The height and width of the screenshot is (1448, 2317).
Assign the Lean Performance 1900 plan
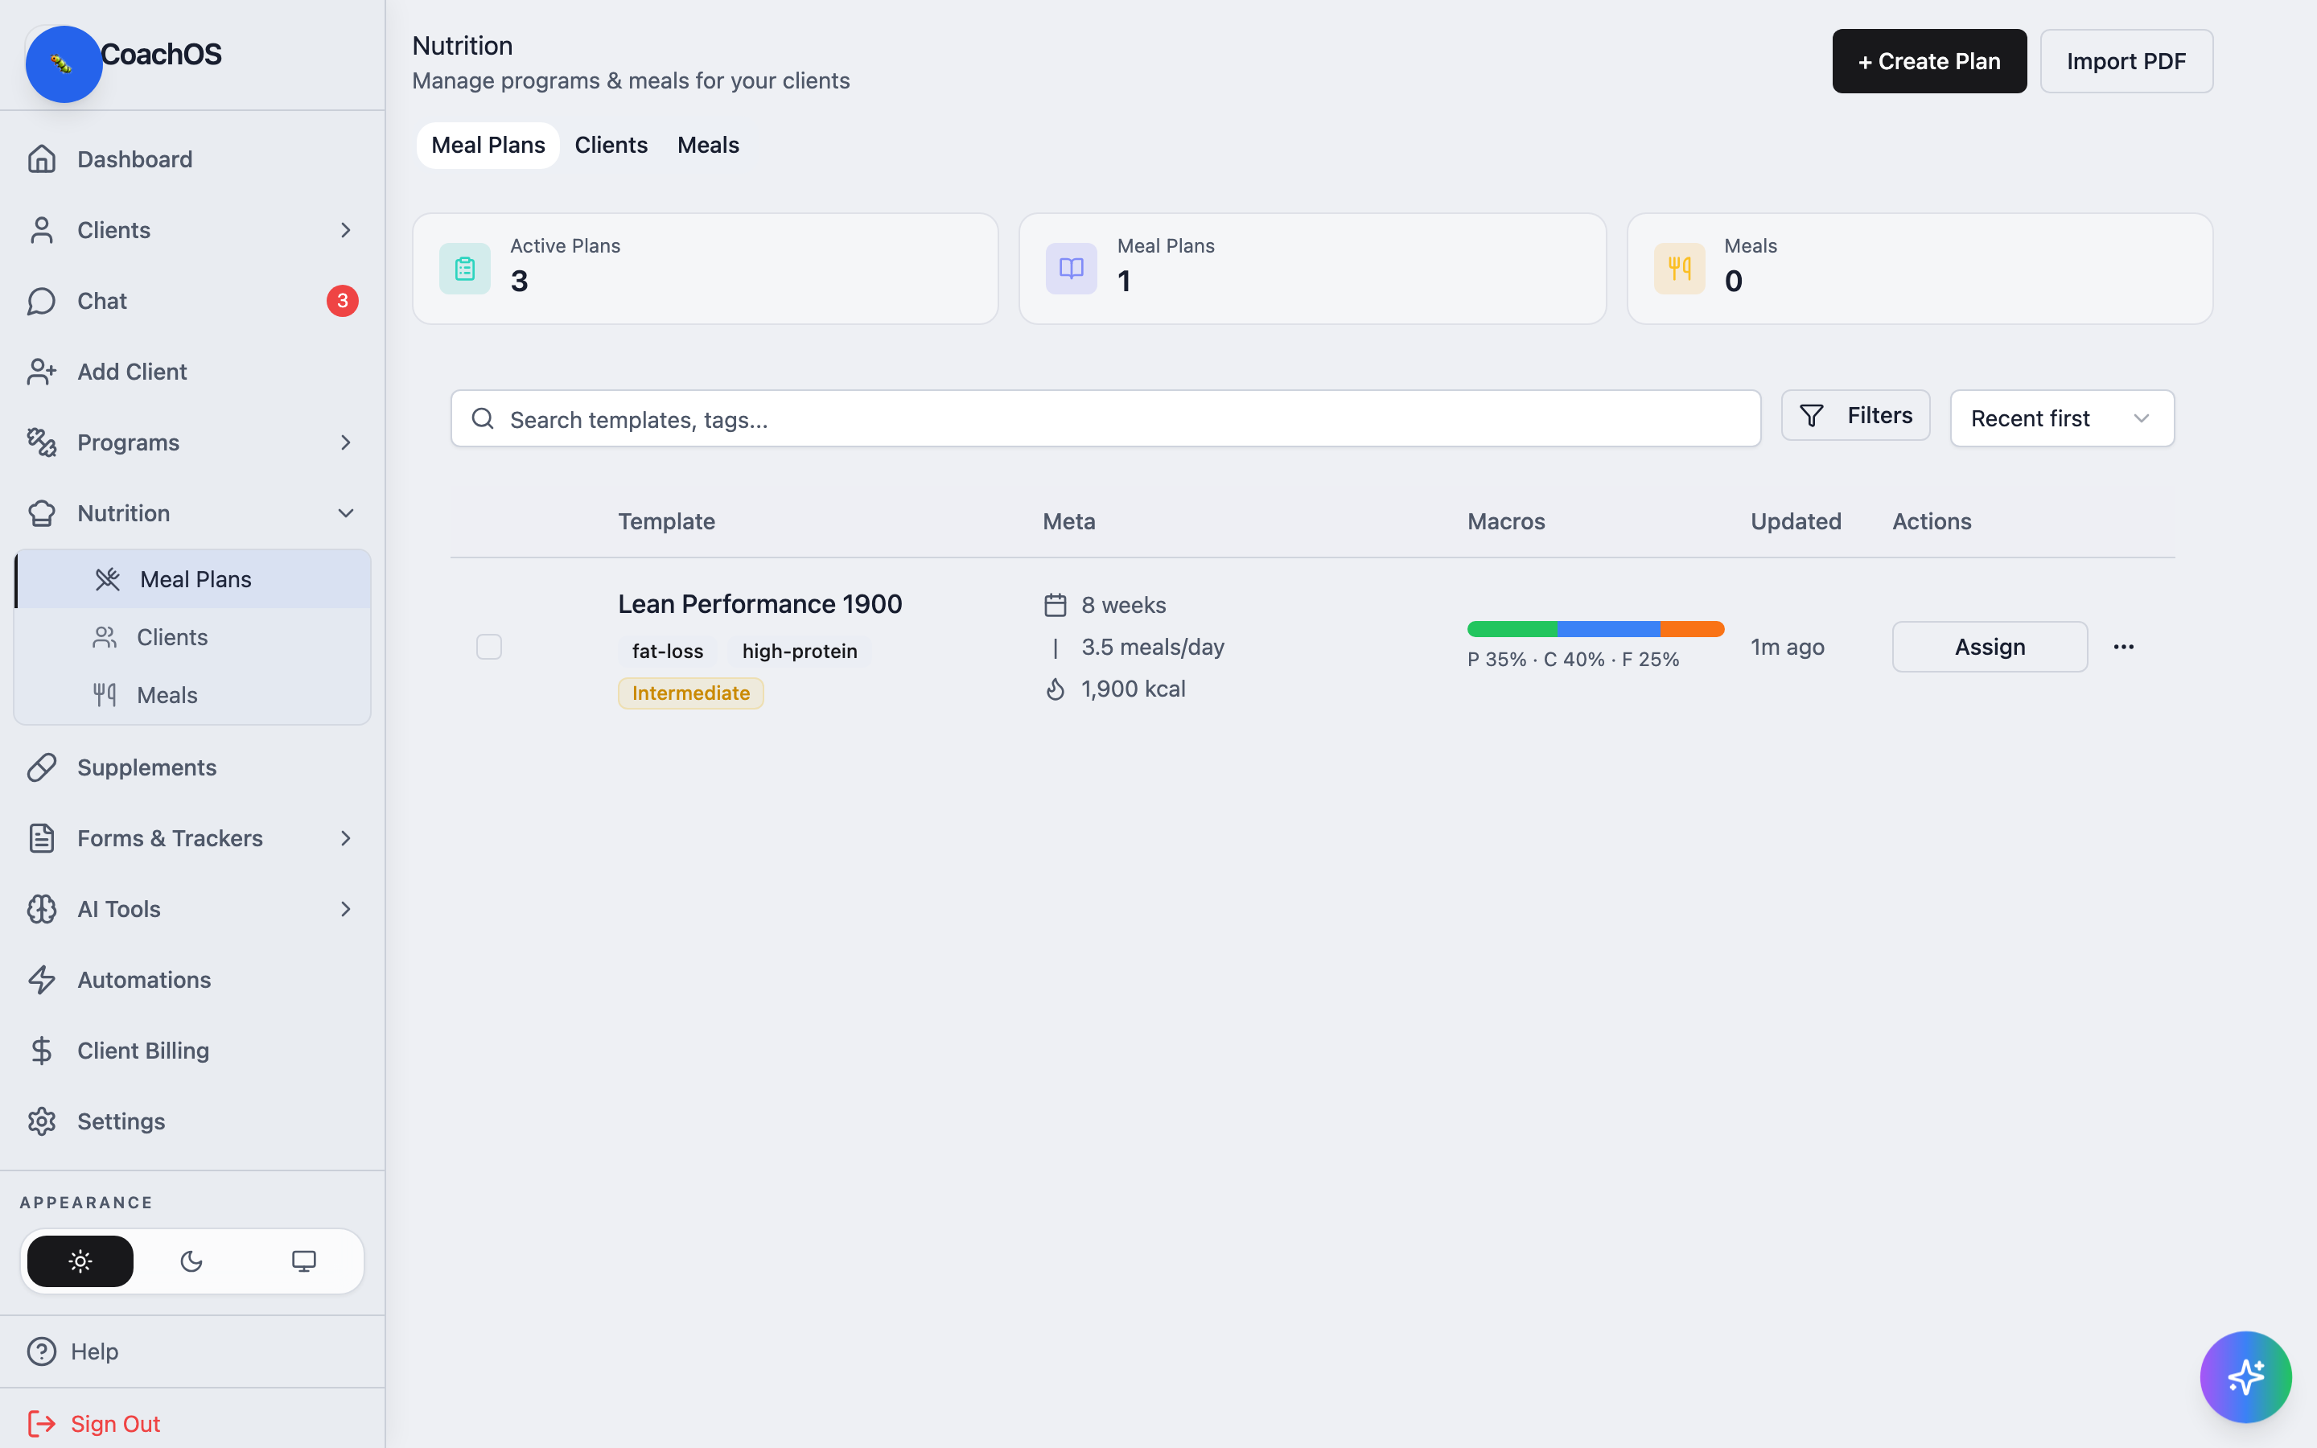[1990, 648]
